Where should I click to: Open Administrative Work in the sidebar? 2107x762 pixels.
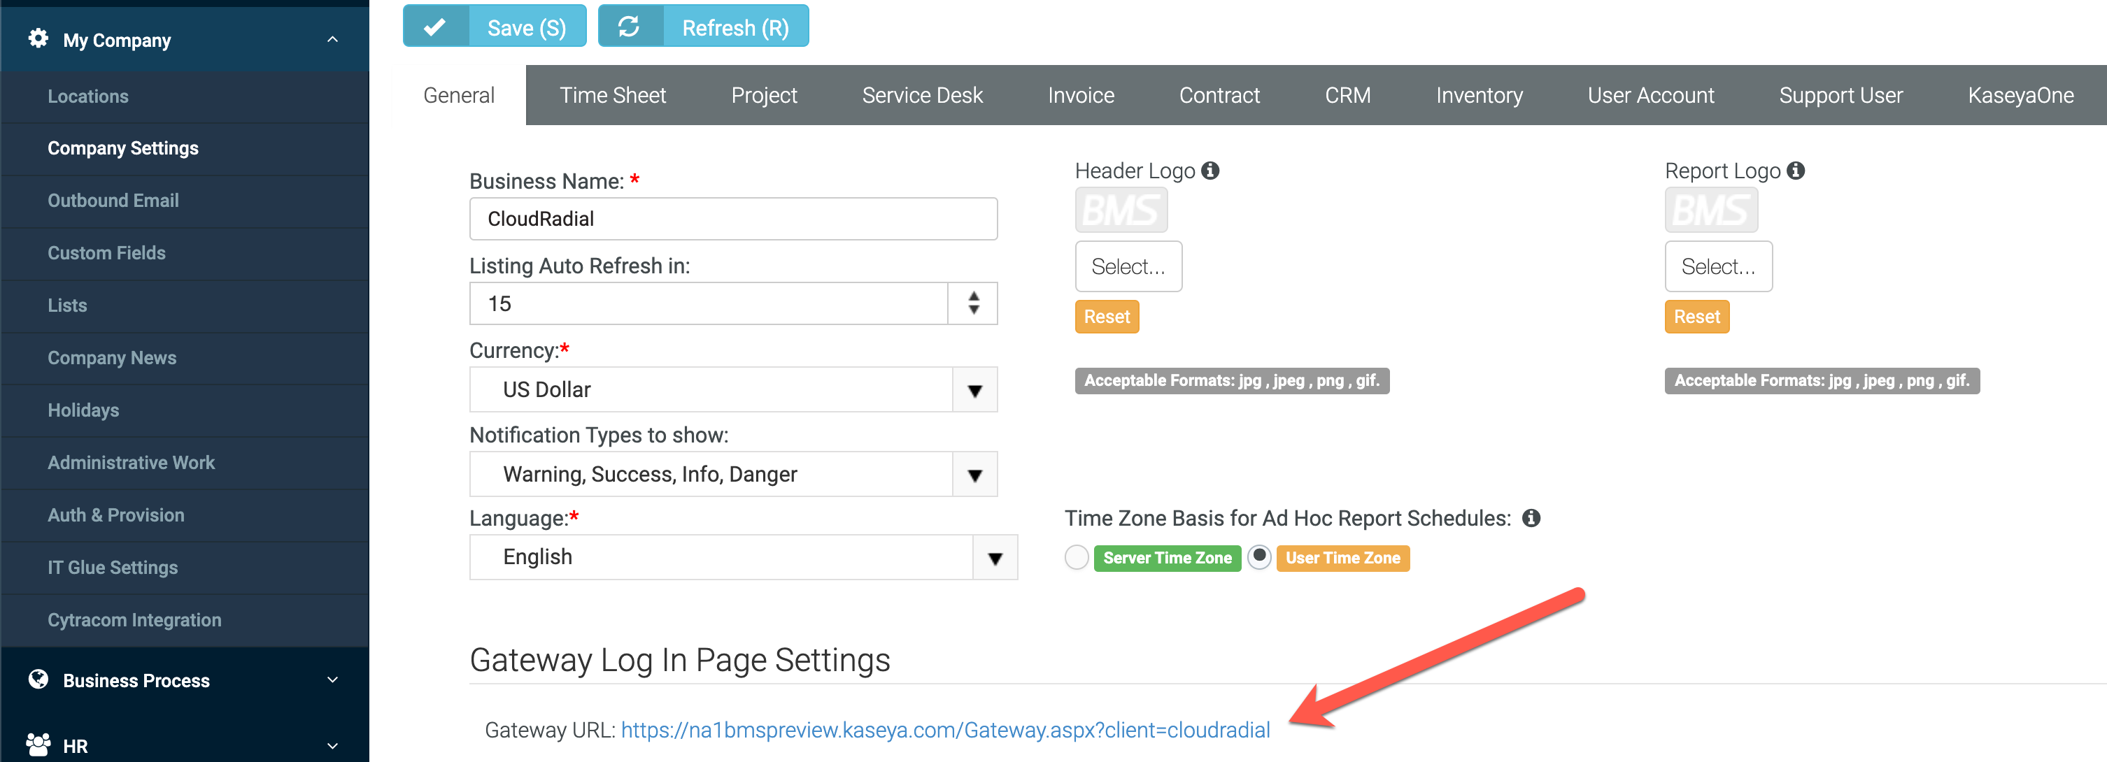tap(185, 463)
